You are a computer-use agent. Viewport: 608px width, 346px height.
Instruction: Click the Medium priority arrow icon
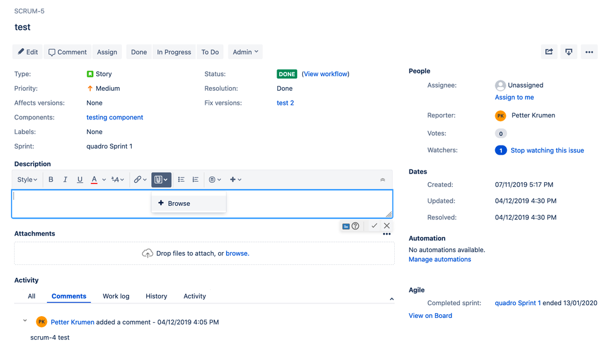click(x=90, y=88)
